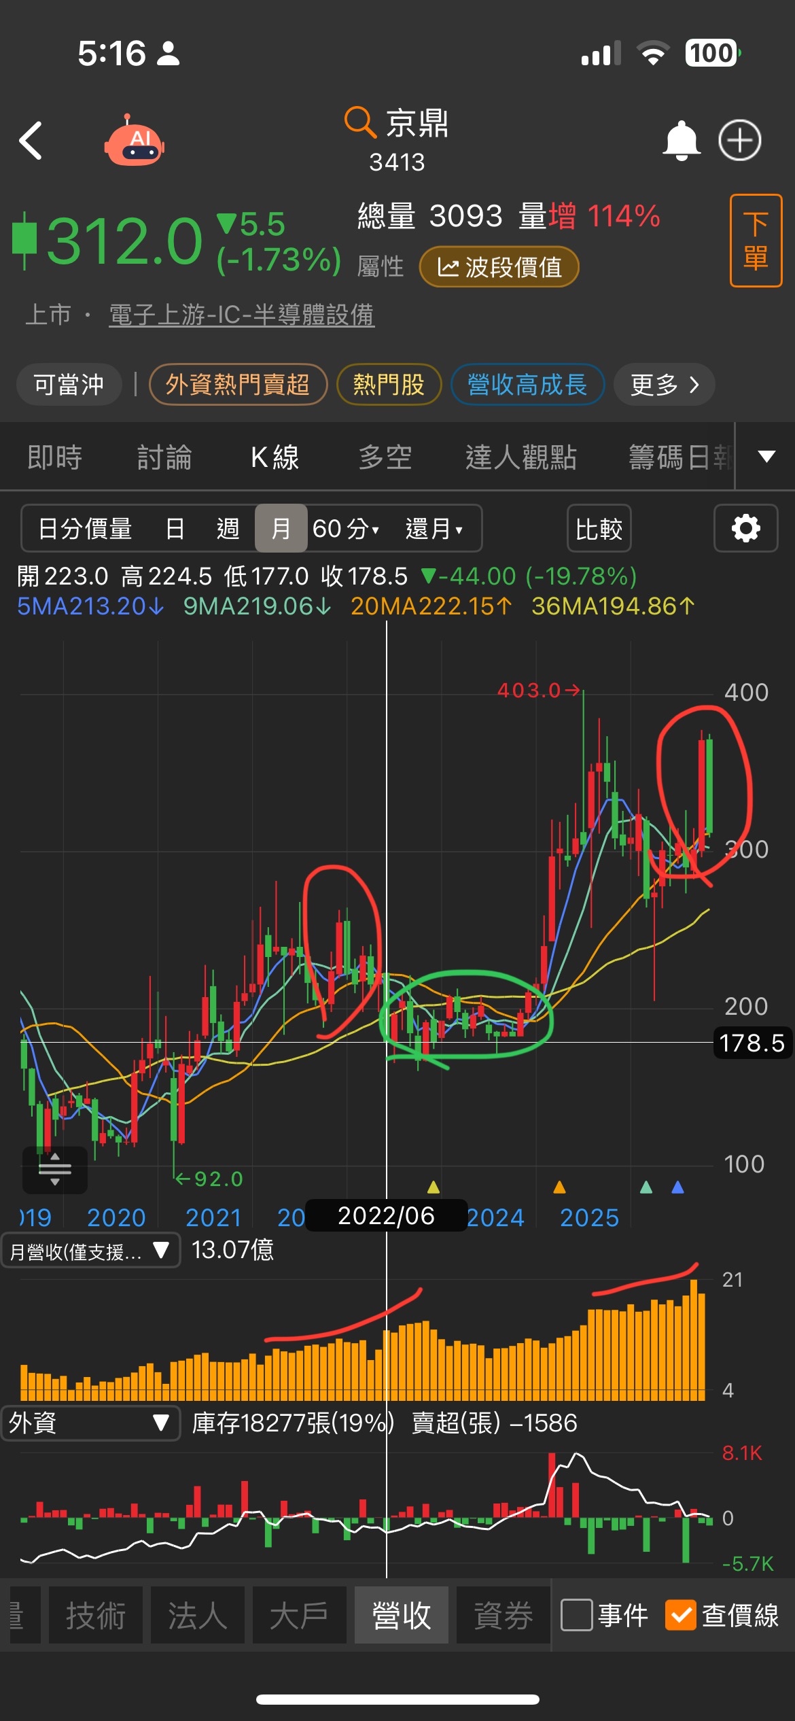Tap the 波段價值 chart badge
Image resolution: width=795 pixels, height=1721 pixels.
pyautogui.click(x=499, y=267)
